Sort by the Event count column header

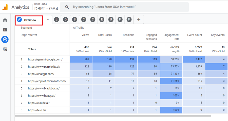[x=195, y=35]
